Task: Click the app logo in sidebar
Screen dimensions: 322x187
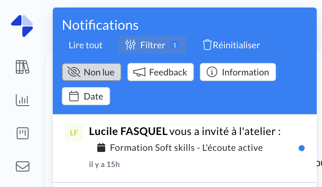Action: (x=22, y=26)
